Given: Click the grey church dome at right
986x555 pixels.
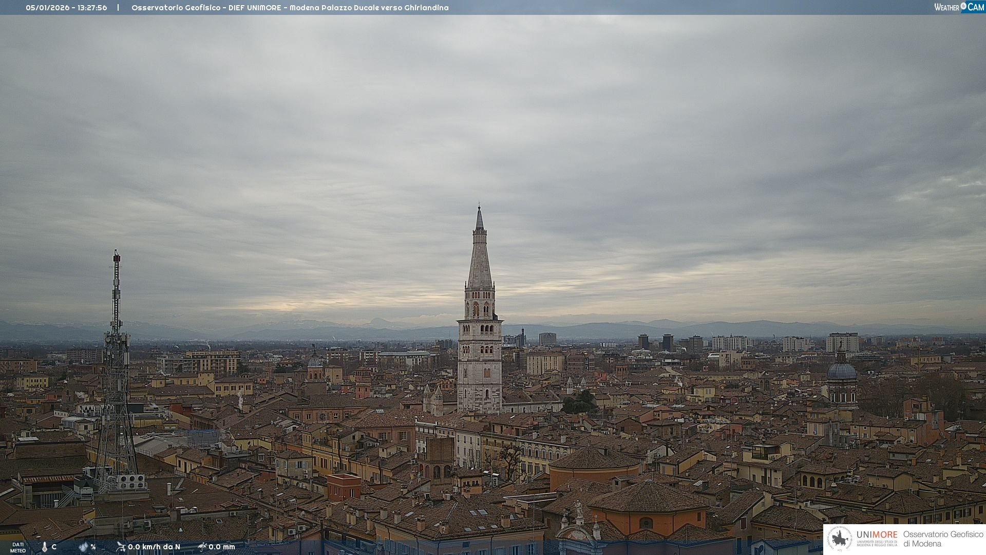Looking at the screenshot, I should click(841, 371).
